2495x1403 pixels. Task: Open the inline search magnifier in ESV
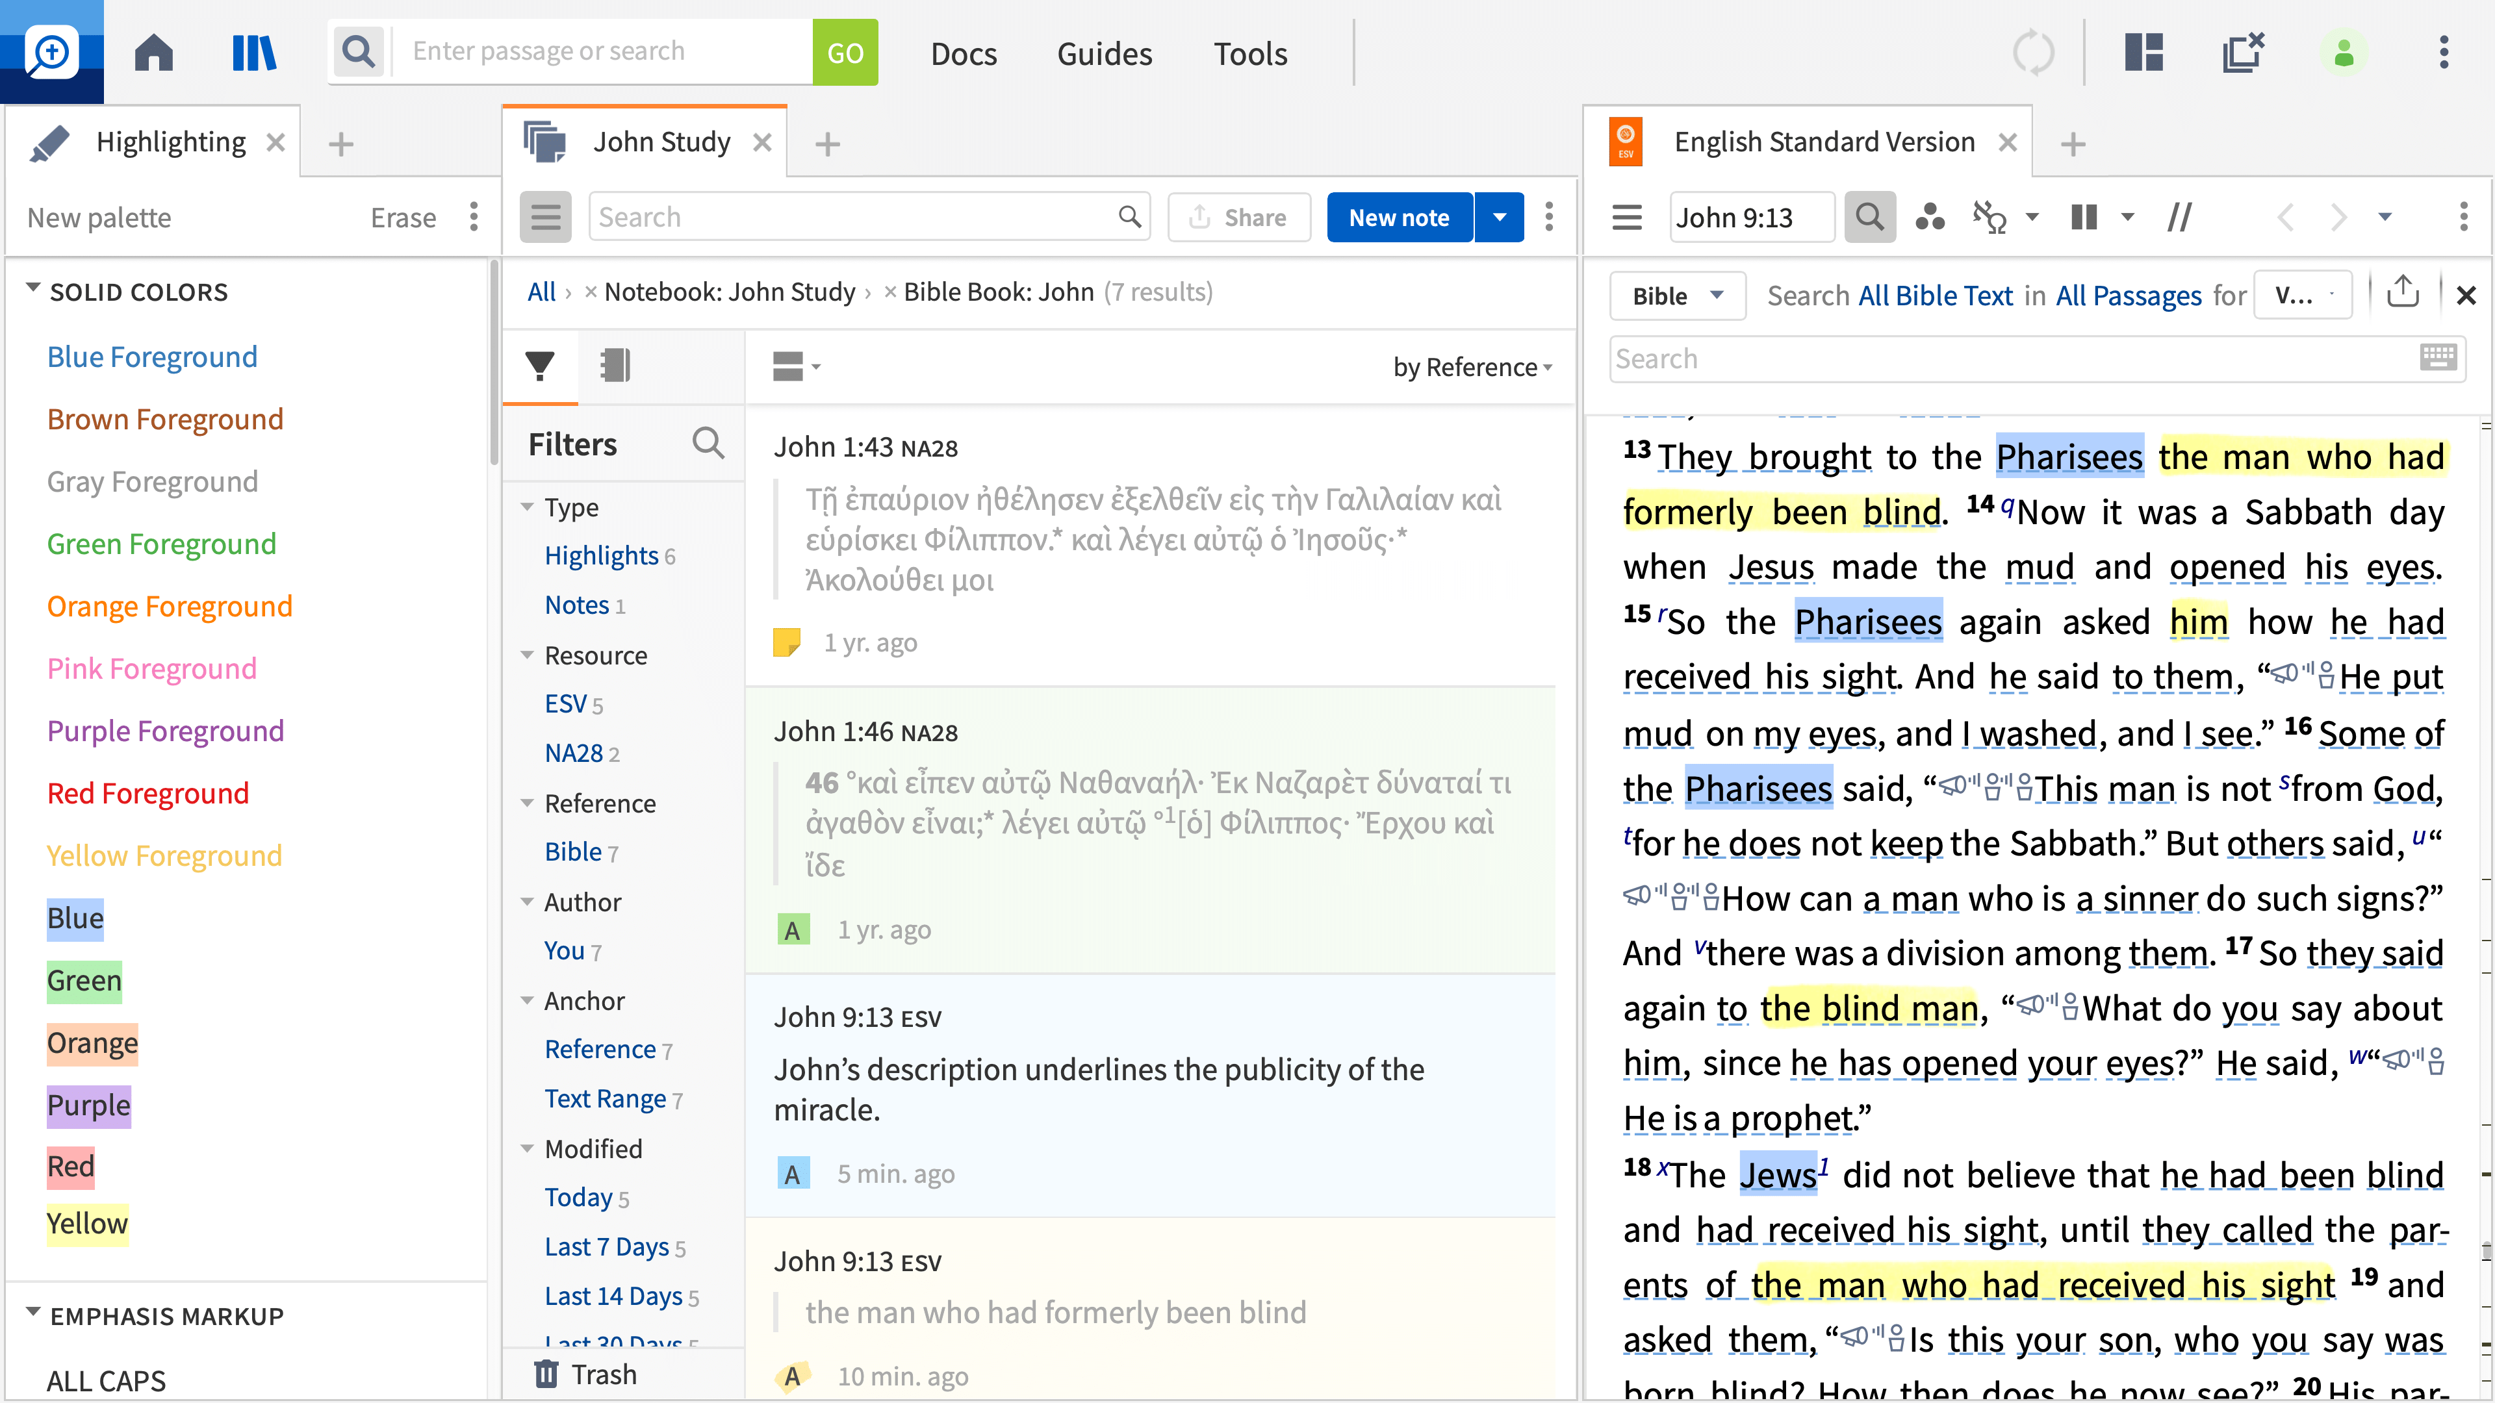1869,217
